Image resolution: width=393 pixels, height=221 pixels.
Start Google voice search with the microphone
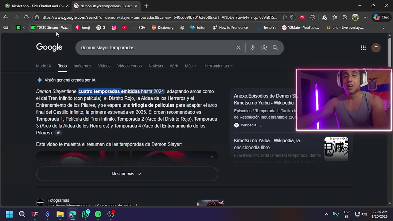point(252,48)
